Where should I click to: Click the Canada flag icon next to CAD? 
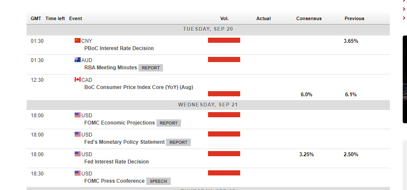click(x=77, y=80)
